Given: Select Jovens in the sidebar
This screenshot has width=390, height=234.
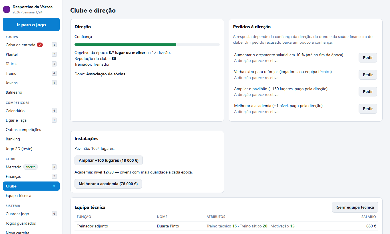Looking at the screenshot, I should (x=31, y=83).
